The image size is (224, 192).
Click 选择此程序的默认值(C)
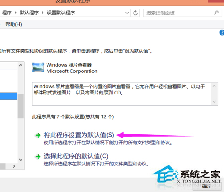[x=76, y=156]
